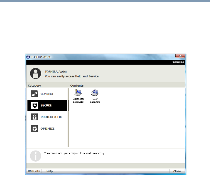Select the PROTECT & FIX category
Screen dimensions: 210x175
pyautogui.click(x=47, y=117)
